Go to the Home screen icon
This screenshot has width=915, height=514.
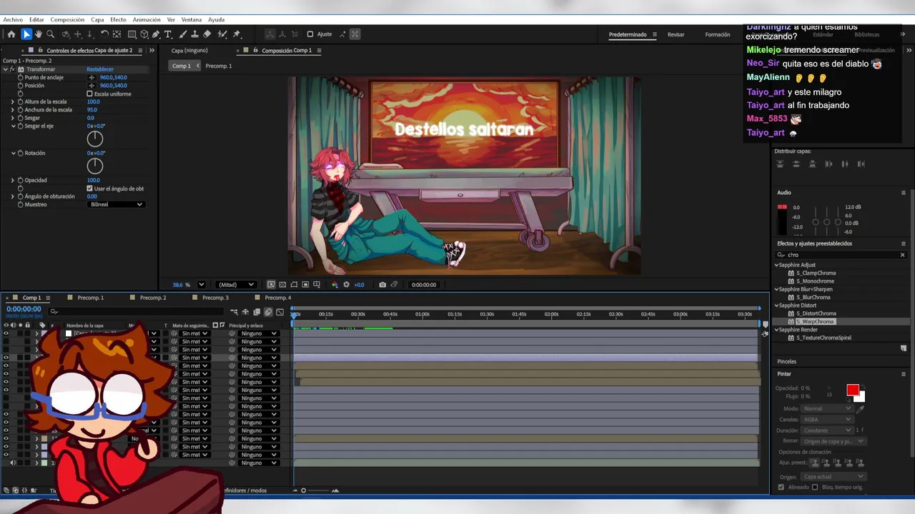click(11, 34)
